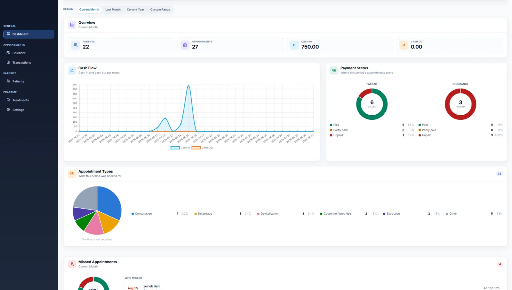512x290 pixels.
Task: Click the Insurance billed donut chart
Action: pyautogui.click(x=460, y=104)
